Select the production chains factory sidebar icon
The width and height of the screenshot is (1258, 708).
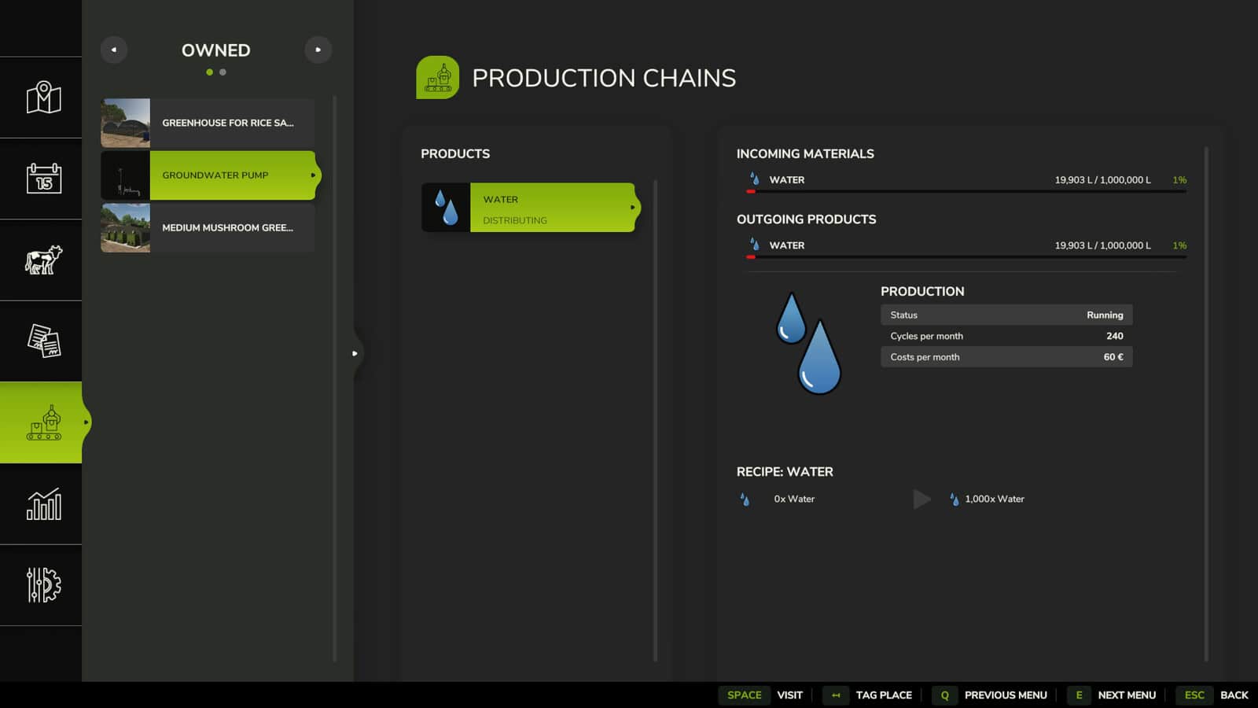coord(43,422)
